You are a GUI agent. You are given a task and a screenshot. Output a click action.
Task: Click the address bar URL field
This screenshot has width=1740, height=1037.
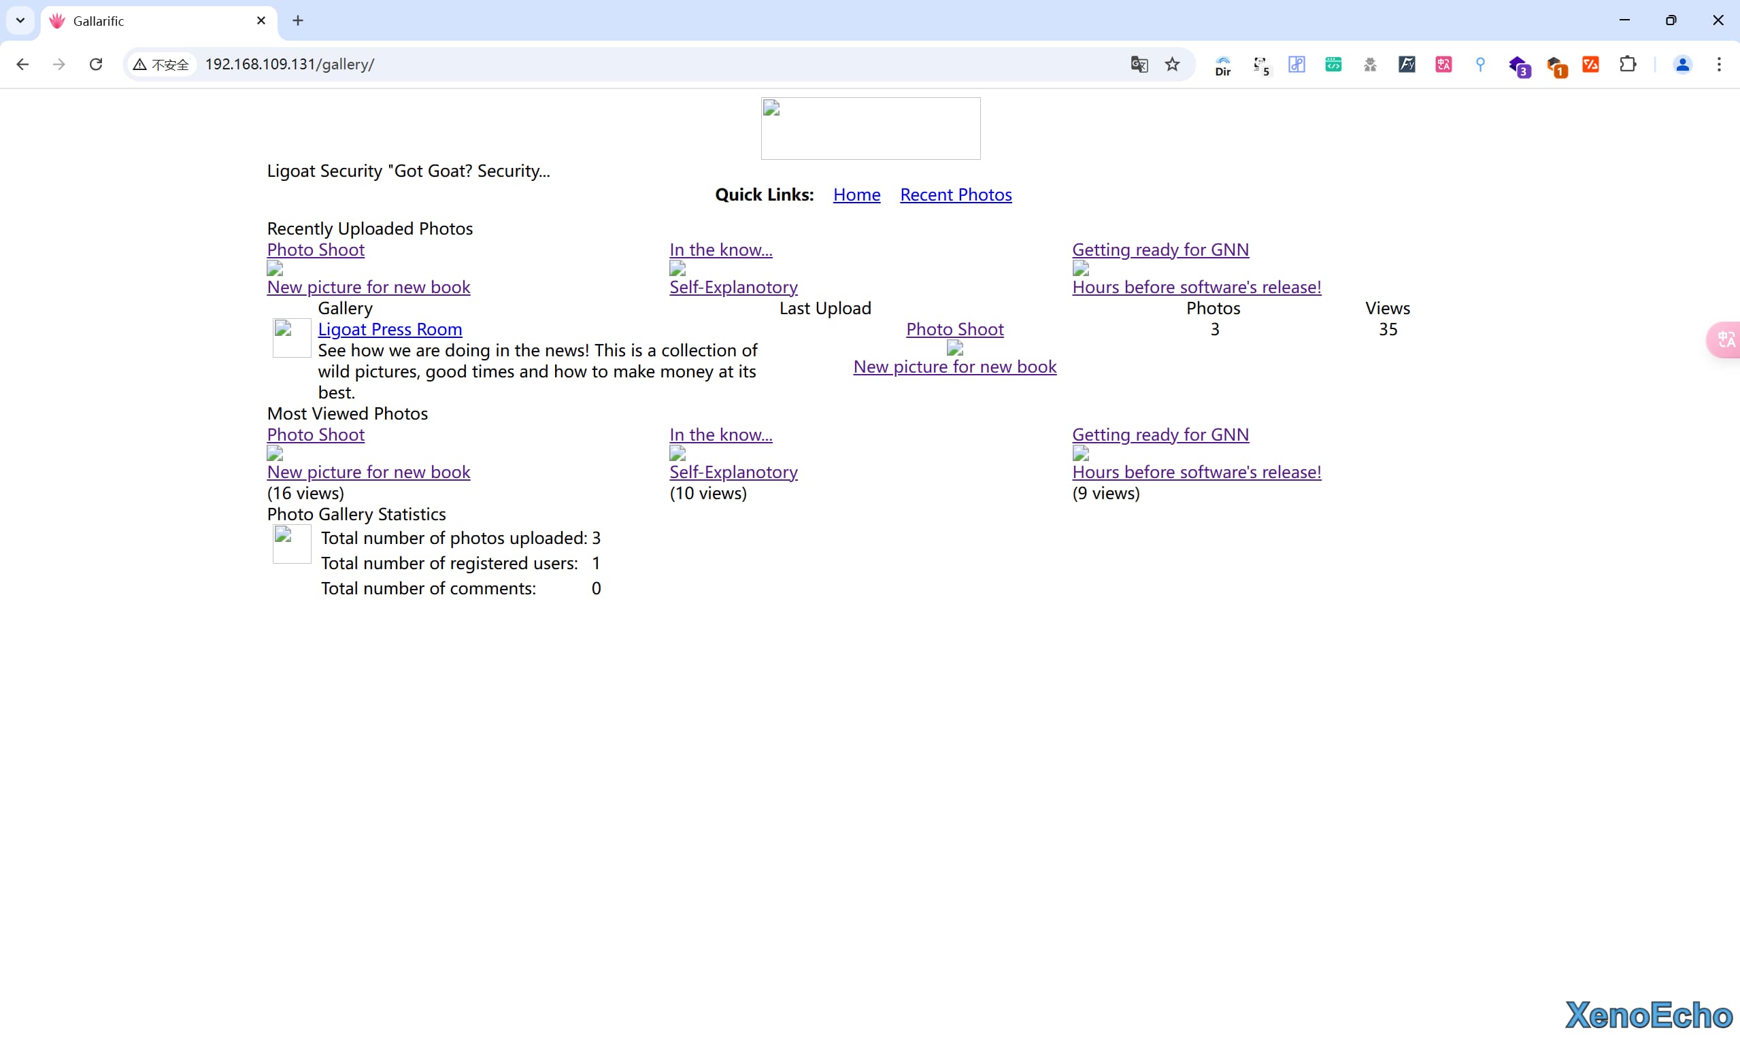(x=629, y=65)
